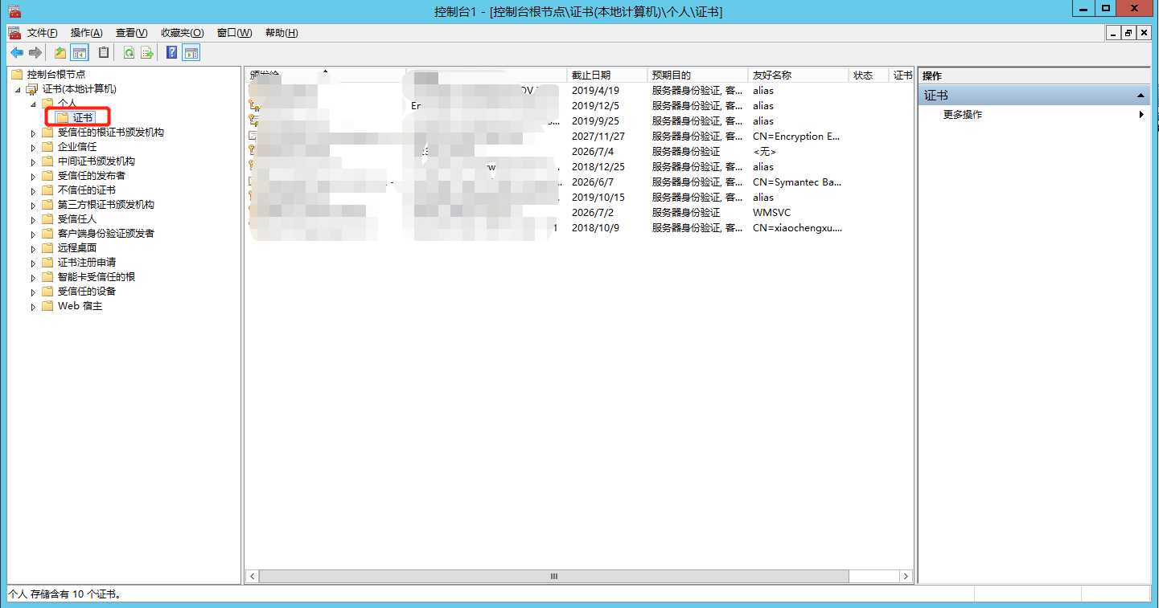Expand the 受信任人 node
This screenshot has height=608, width=1159.
(33, 219)
